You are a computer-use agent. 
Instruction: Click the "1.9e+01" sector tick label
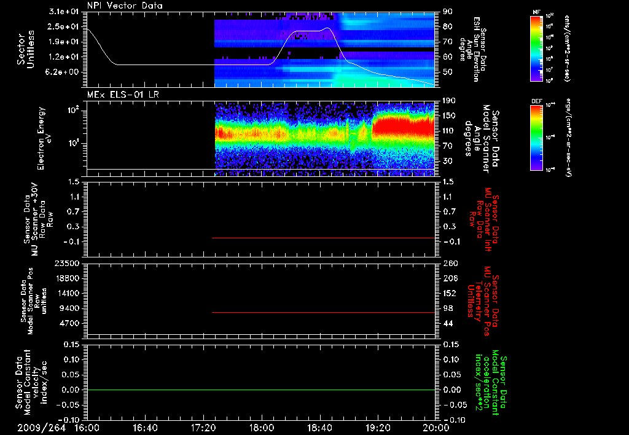(63, 42)
